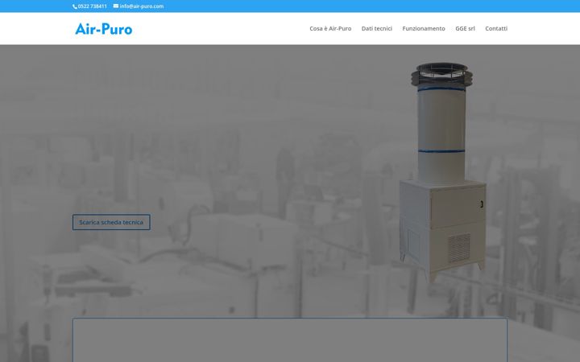Open the GGE srl menu item
Viewport: 580px width, 362px height.
click(465, 28)
